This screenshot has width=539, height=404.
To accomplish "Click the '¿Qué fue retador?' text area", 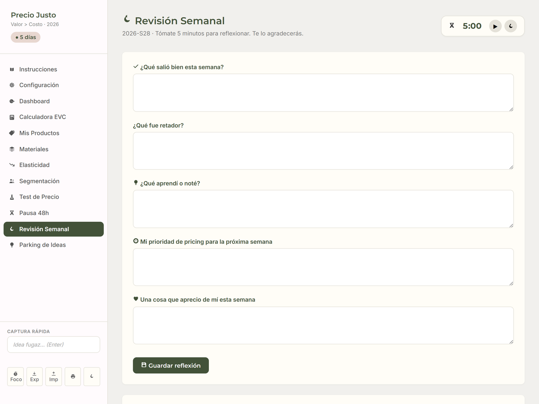I will pyautogui.click(x=323, y=151).
